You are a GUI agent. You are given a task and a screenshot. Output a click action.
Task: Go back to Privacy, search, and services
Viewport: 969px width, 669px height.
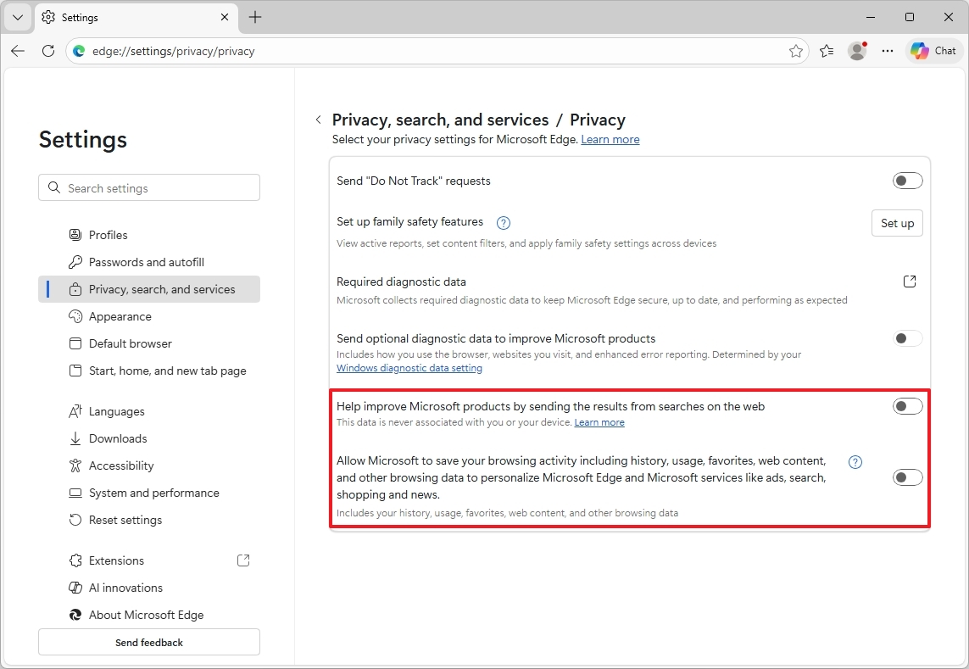[319, 120]
